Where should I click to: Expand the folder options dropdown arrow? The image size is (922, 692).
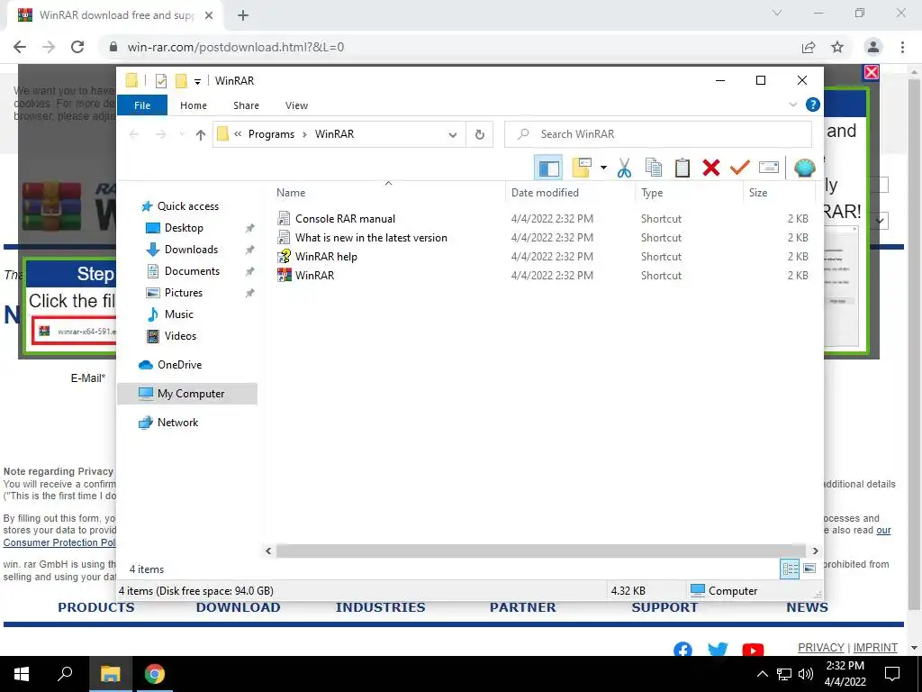[x=603, y=168]
